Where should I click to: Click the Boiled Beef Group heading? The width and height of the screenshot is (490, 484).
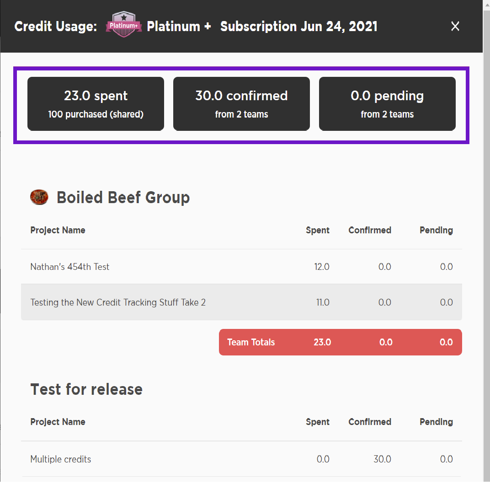coord(123,198)
